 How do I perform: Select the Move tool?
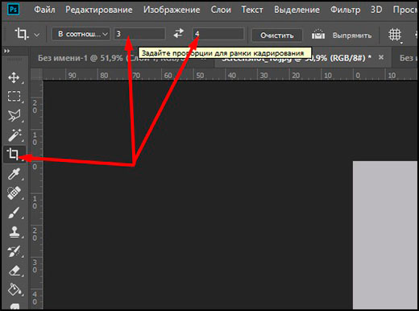click(x=14, y=77)
